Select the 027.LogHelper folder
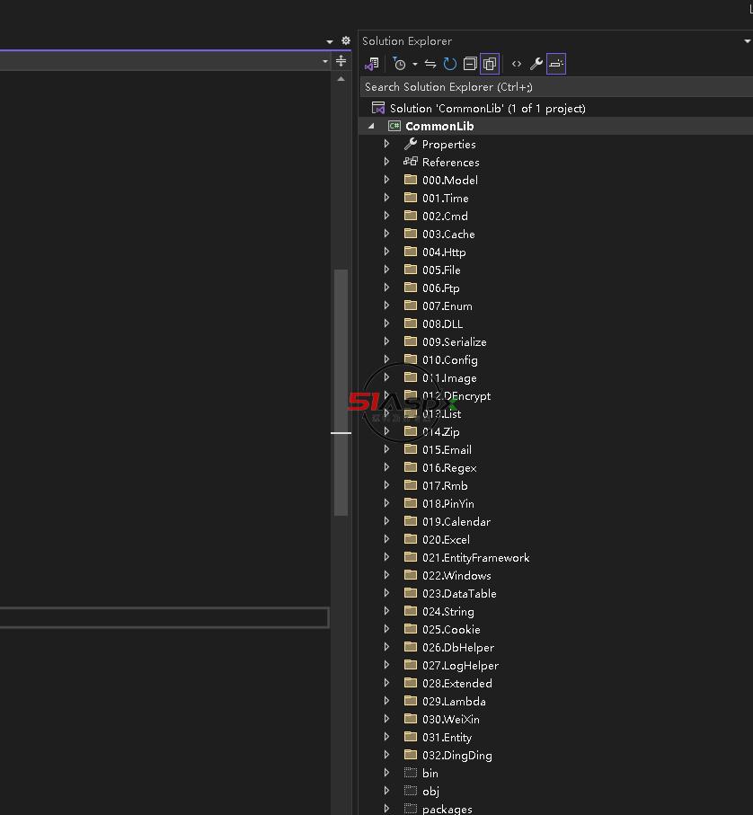 460,665
